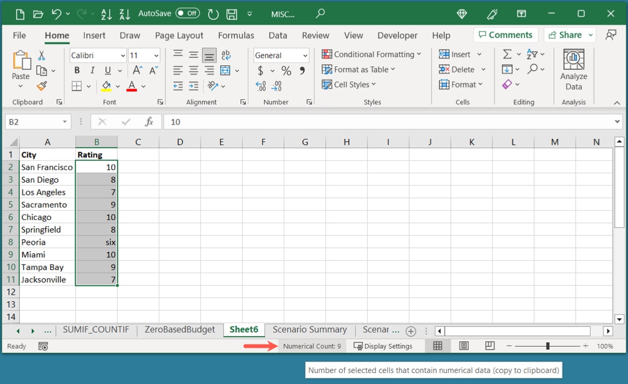Toggle Wrap Text for selected cells
628x384 pixels.
[225, 55]
